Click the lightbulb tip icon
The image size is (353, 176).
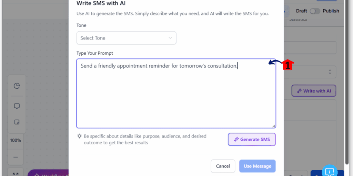pos(79,136)
